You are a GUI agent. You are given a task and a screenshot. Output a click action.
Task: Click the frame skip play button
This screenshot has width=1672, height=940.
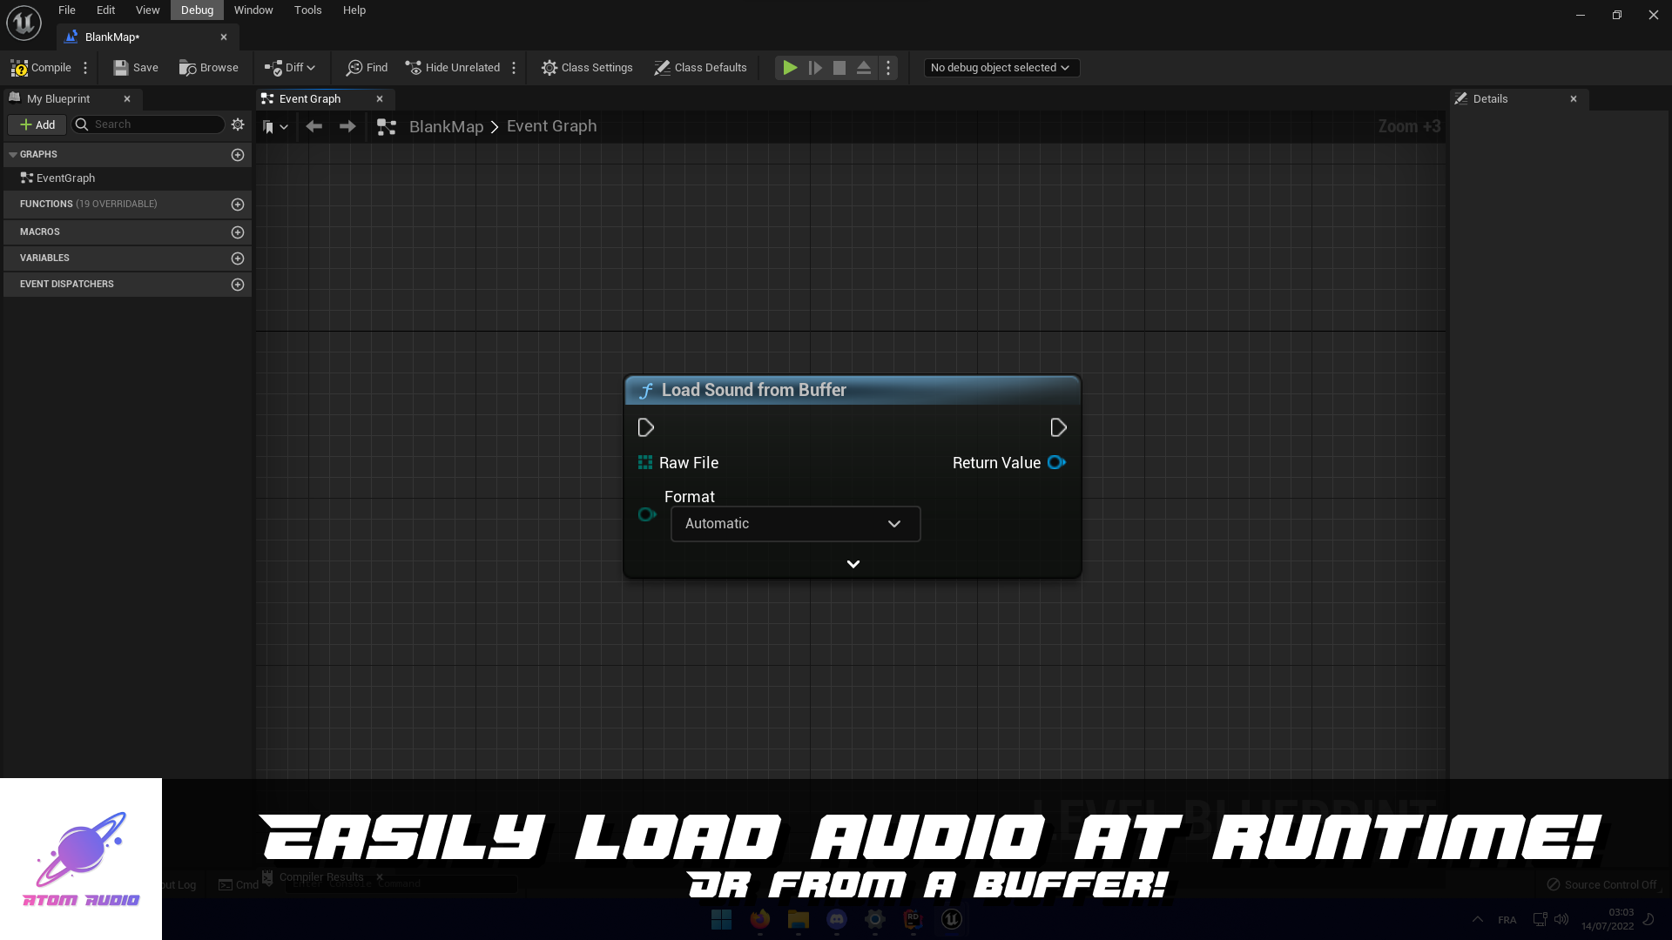tap(815, 68)
